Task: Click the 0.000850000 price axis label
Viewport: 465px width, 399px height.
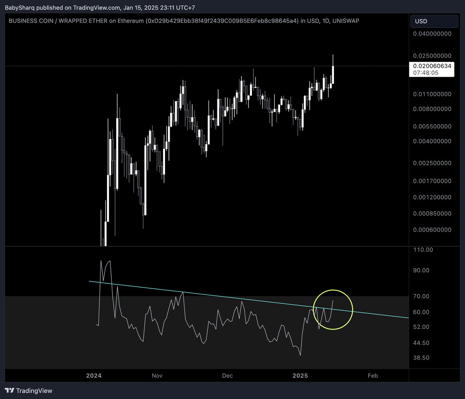Action: click(432, 213)
